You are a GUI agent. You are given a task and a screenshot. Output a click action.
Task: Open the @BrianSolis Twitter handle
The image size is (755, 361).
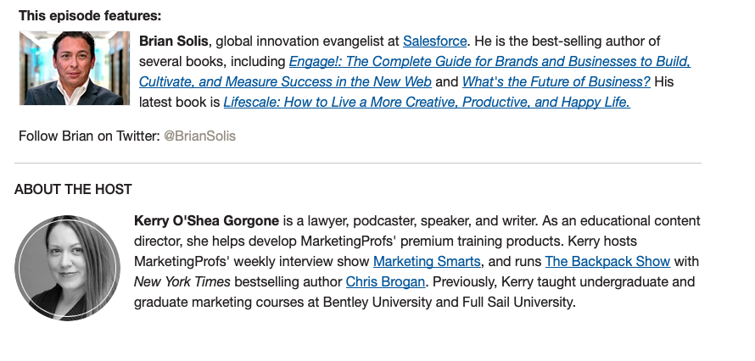coord(200,136)
